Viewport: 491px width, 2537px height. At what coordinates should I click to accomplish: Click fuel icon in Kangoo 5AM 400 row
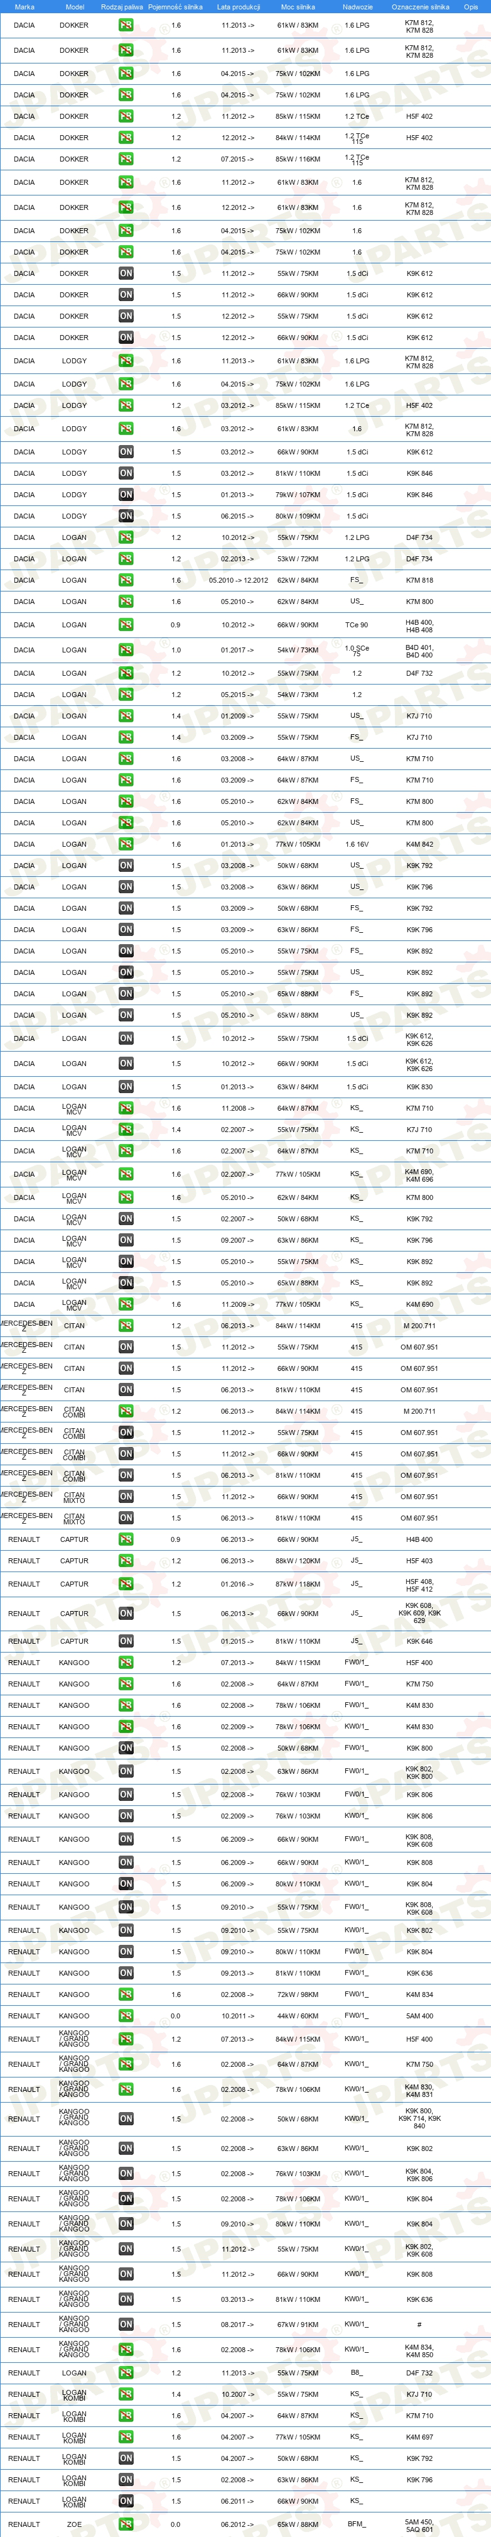[126, 2016]
